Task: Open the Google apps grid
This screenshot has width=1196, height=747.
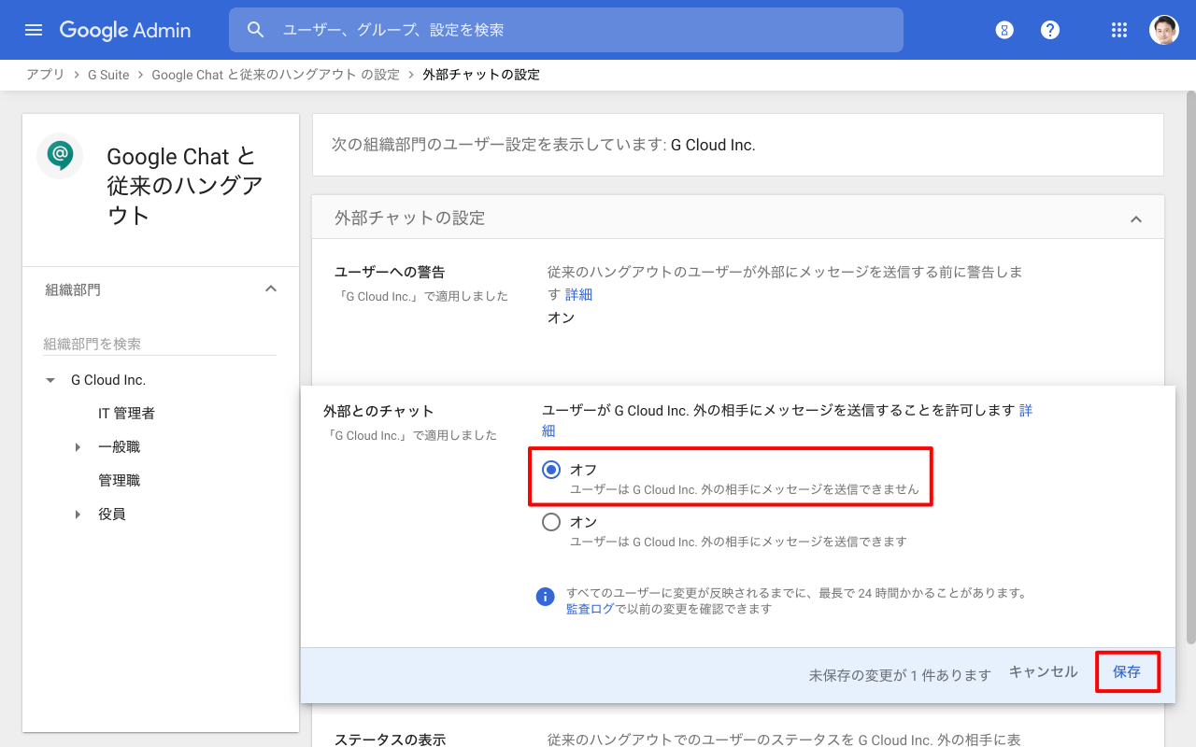Action: pyautogui.click(x=1119, y=30)
